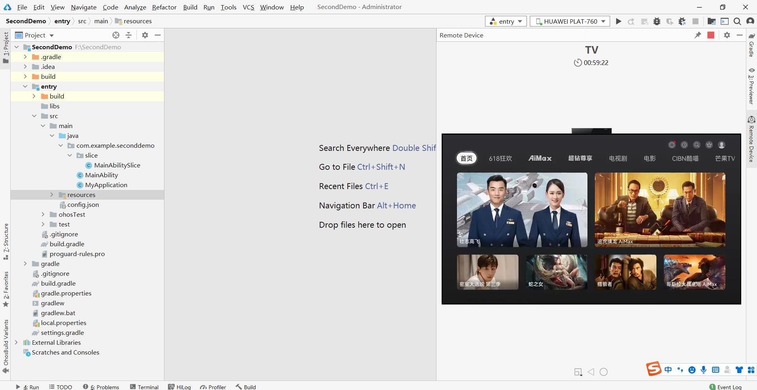This screenshot has width=757, height=390.
Task: Expand the .gradle folder
Action: click(25, 57)
